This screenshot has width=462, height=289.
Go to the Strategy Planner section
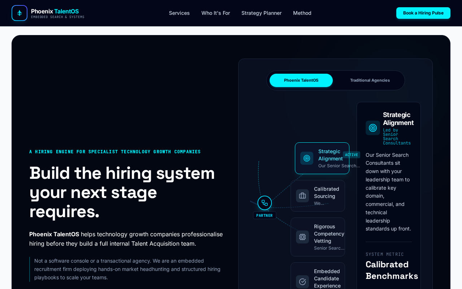(261, 13)
